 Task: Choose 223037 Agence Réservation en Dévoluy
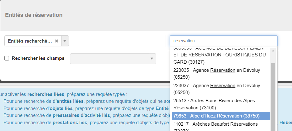pos(221,89)
